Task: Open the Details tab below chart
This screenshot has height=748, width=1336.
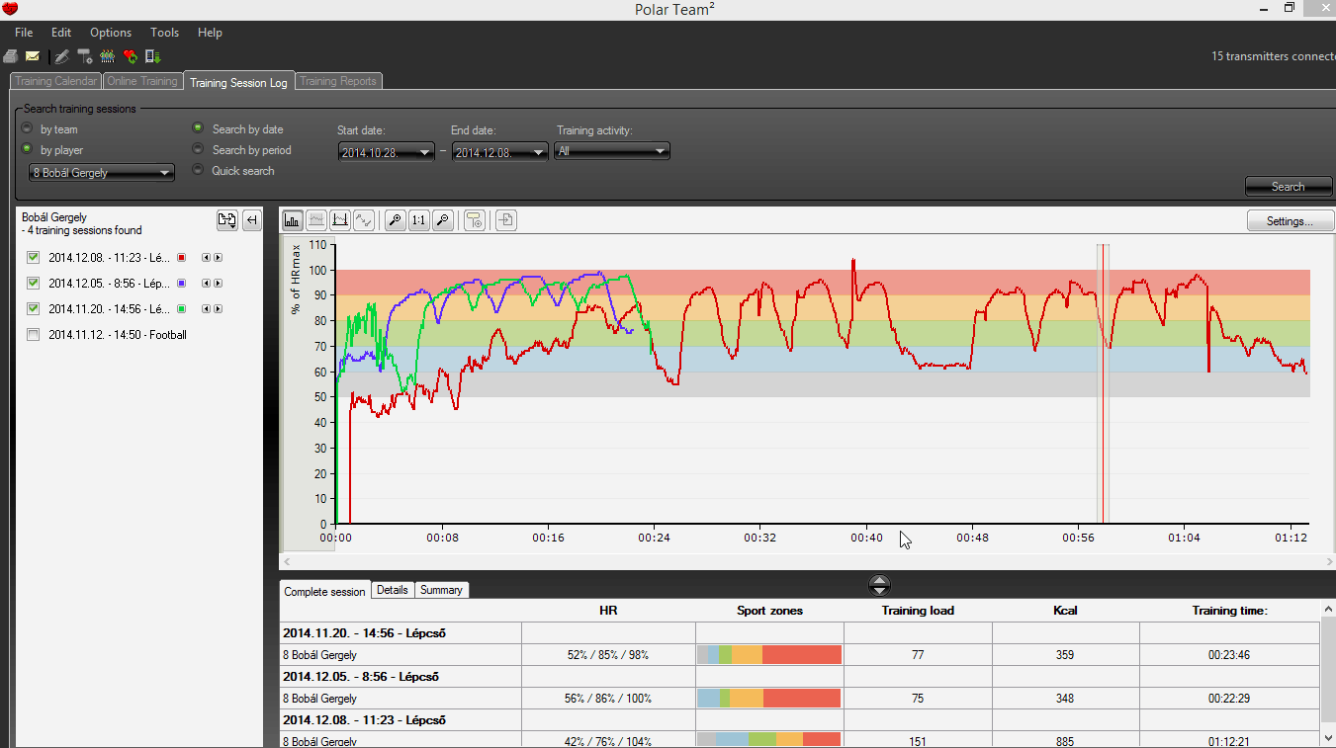Action: (393, 590)
